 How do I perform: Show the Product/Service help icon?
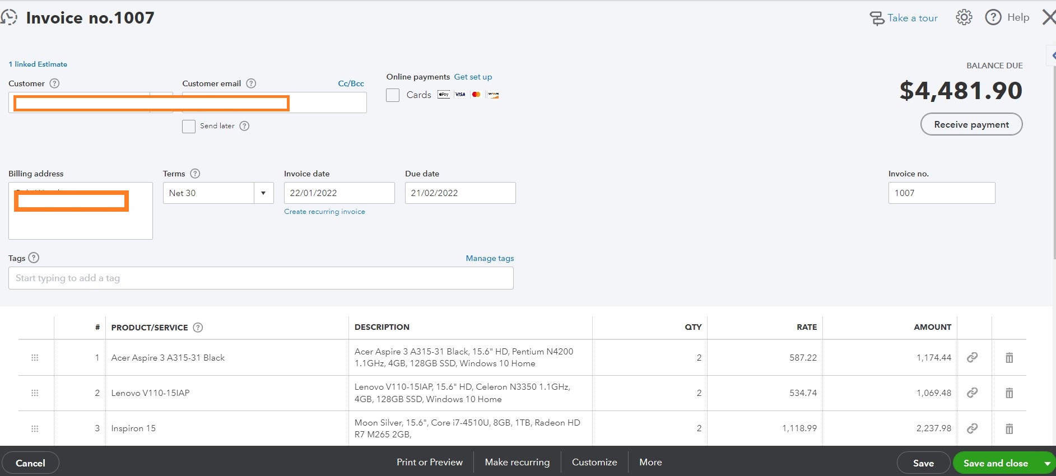(x=198, y=328)
